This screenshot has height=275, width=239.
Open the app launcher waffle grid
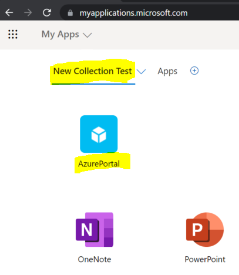pos(13,34)
